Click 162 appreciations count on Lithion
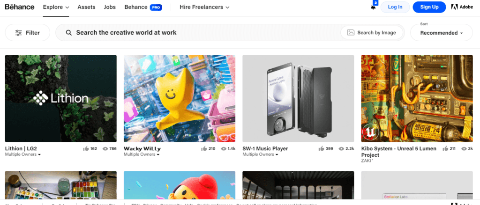Image resolution: width=480 pixels, height=205 pixels. (x=94, y=149)
